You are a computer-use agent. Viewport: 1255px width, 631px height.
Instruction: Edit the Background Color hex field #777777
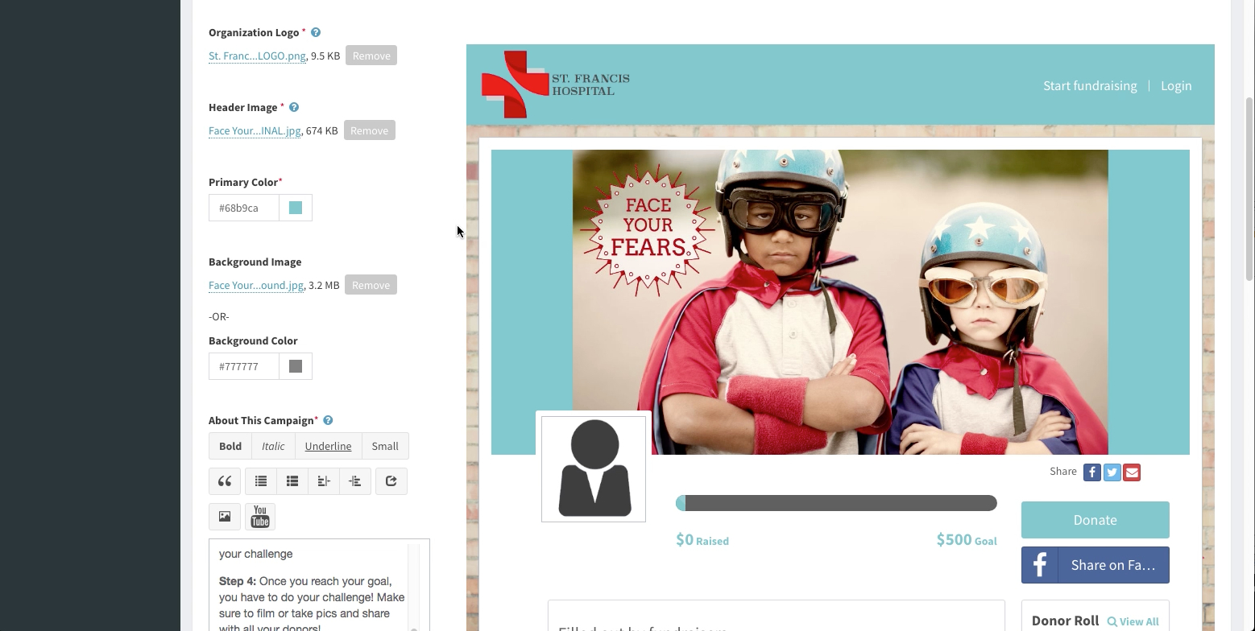point(244,366)
